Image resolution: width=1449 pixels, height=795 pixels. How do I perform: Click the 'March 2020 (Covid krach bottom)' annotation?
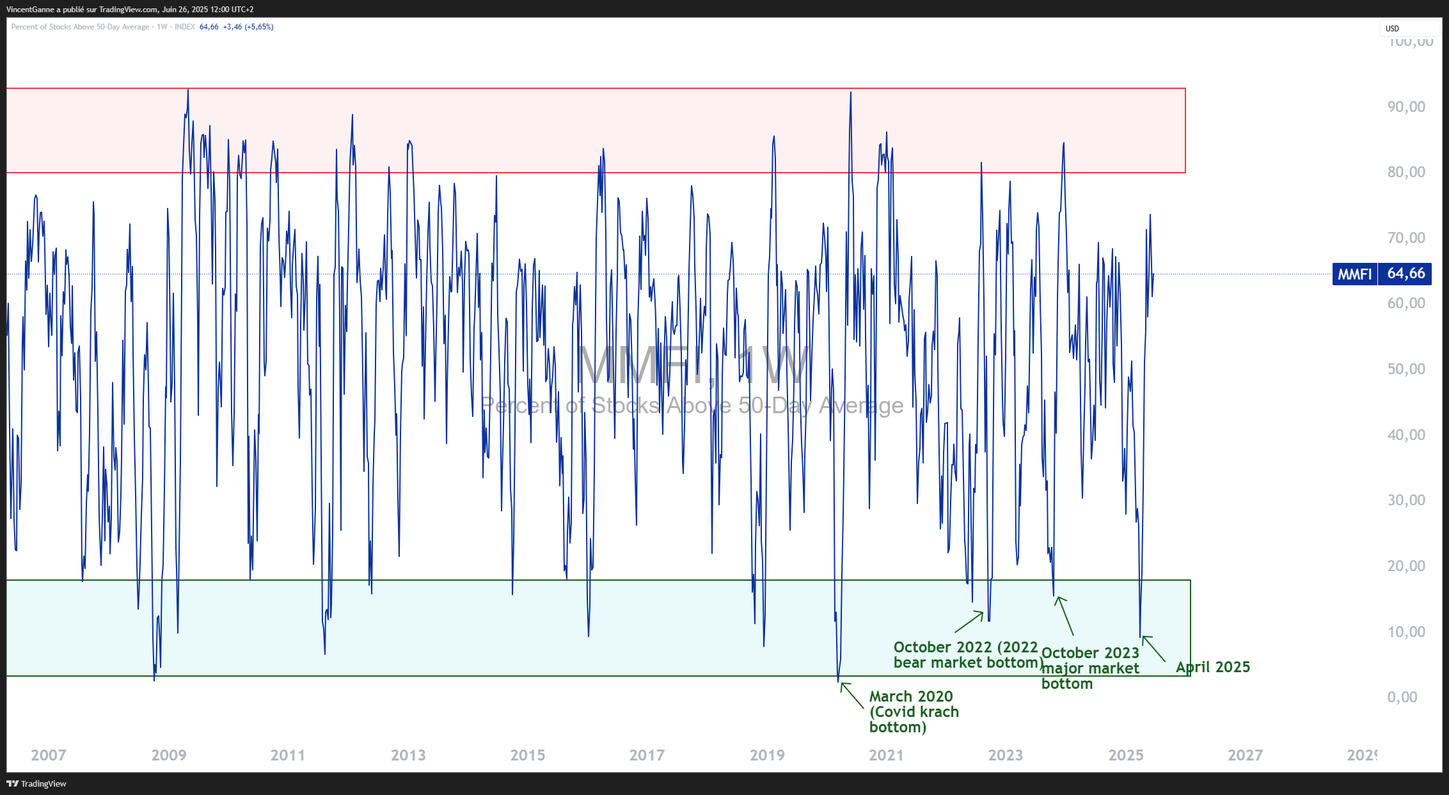914,712
